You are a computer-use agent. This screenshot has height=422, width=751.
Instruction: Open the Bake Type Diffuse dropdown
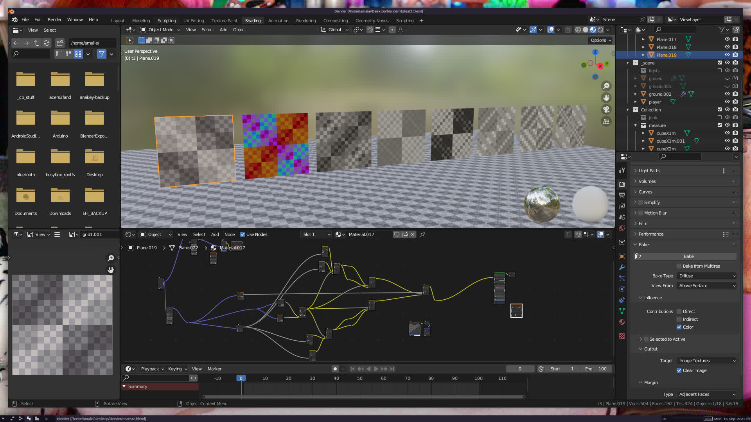pos(707,276)
